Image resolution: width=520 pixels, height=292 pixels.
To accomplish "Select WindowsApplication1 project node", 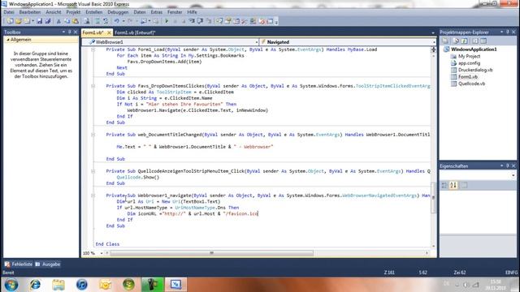I will click(x=474, y=49).
